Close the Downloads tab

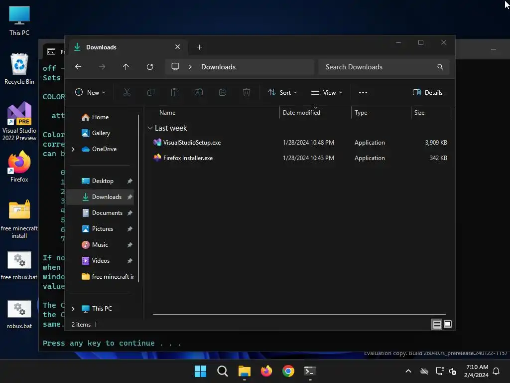(x=178, y=47)
